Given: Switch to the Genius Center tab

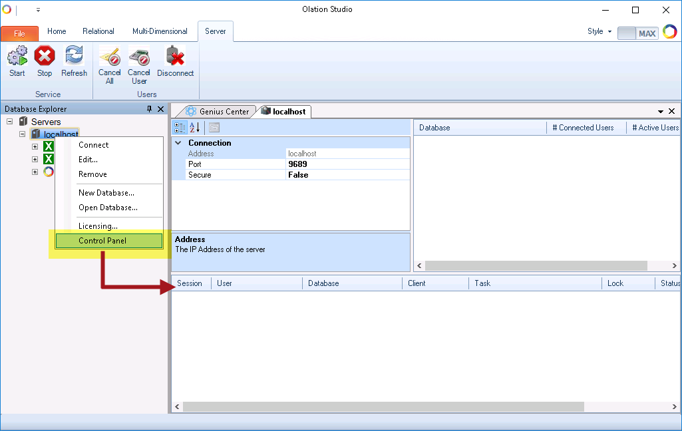Looking at the screenshot, I should pos(218,112).
